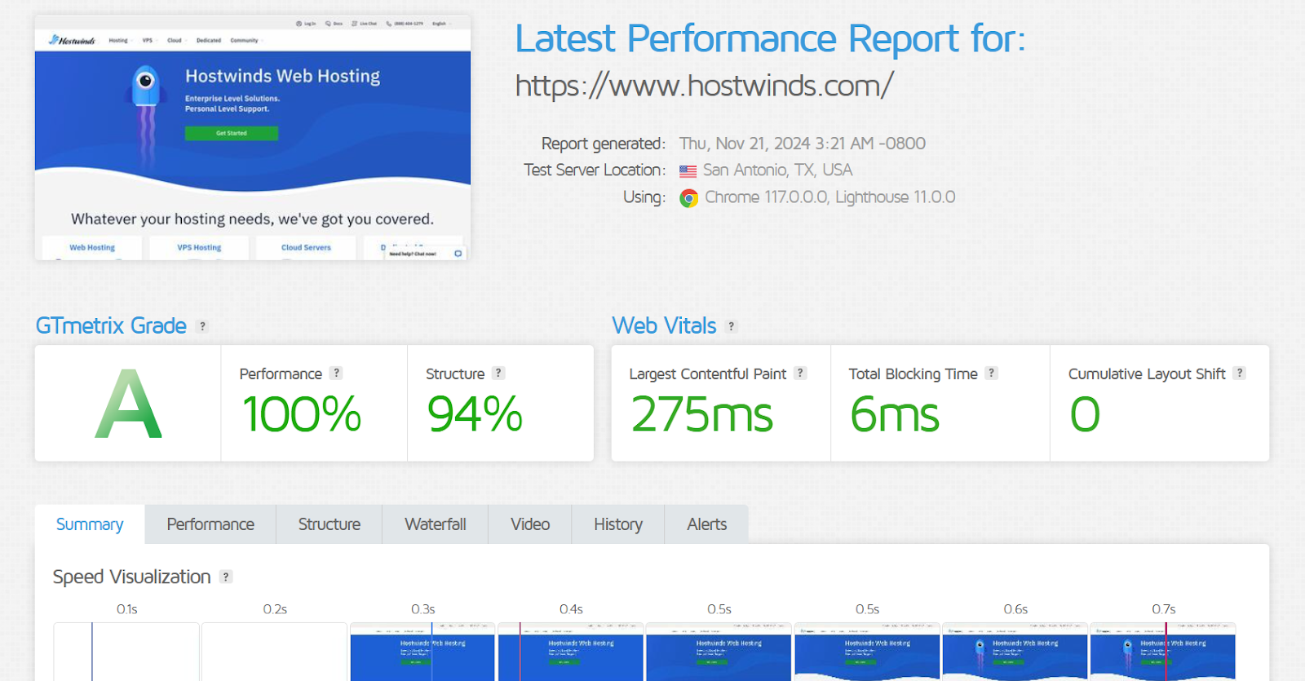
Task: Open the Waterfall tab
Action: 436,524
